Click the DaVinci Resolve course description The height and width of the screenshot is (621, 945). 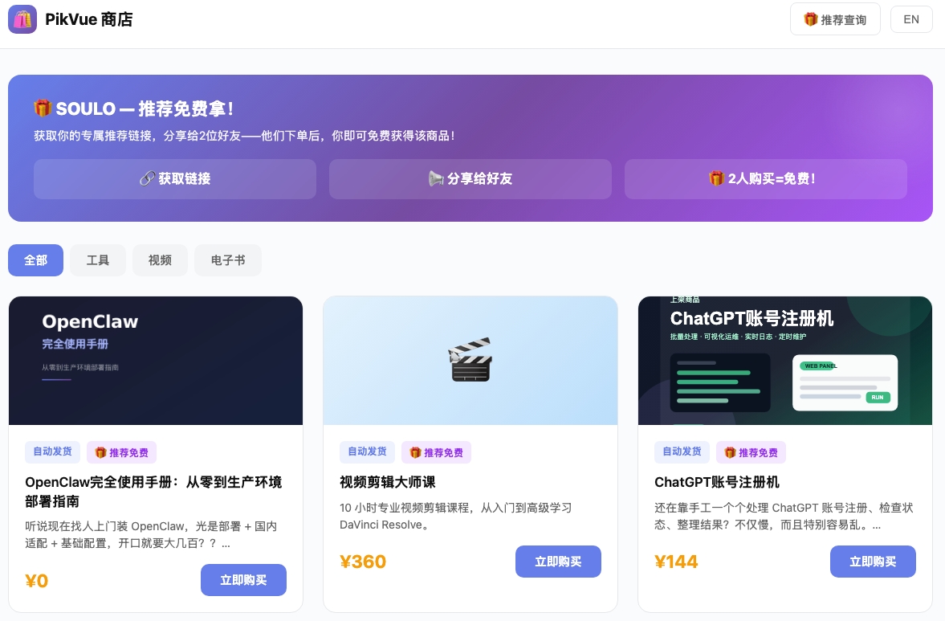tap(455, 516)
